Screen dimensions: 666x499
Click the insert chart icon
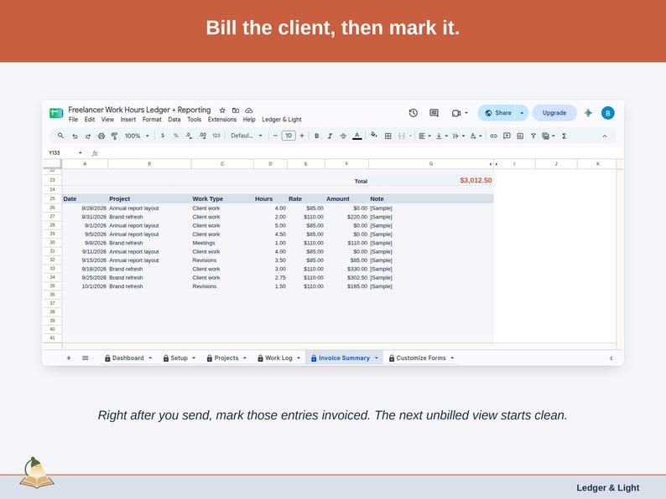tap(520, 136)
